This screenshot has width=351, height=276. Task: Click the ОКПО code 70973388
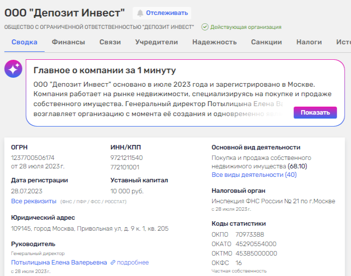250,235
